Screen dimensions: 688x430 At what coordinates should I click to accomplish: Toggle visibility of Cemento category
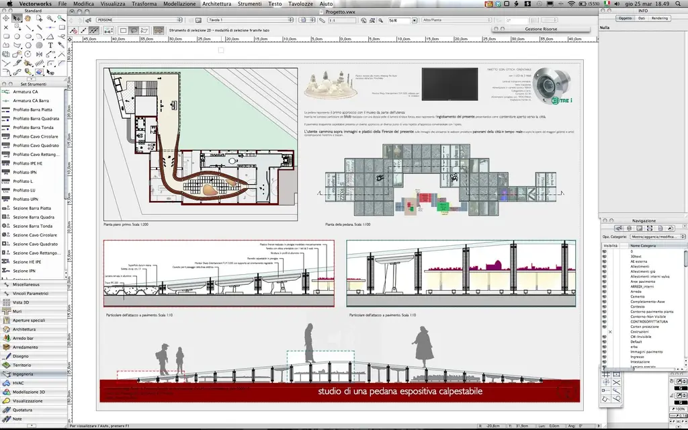point(604,296)
